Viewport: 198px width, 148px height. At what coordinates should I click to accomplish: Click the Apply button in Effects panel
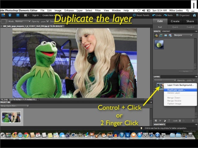tap(186, 71)
